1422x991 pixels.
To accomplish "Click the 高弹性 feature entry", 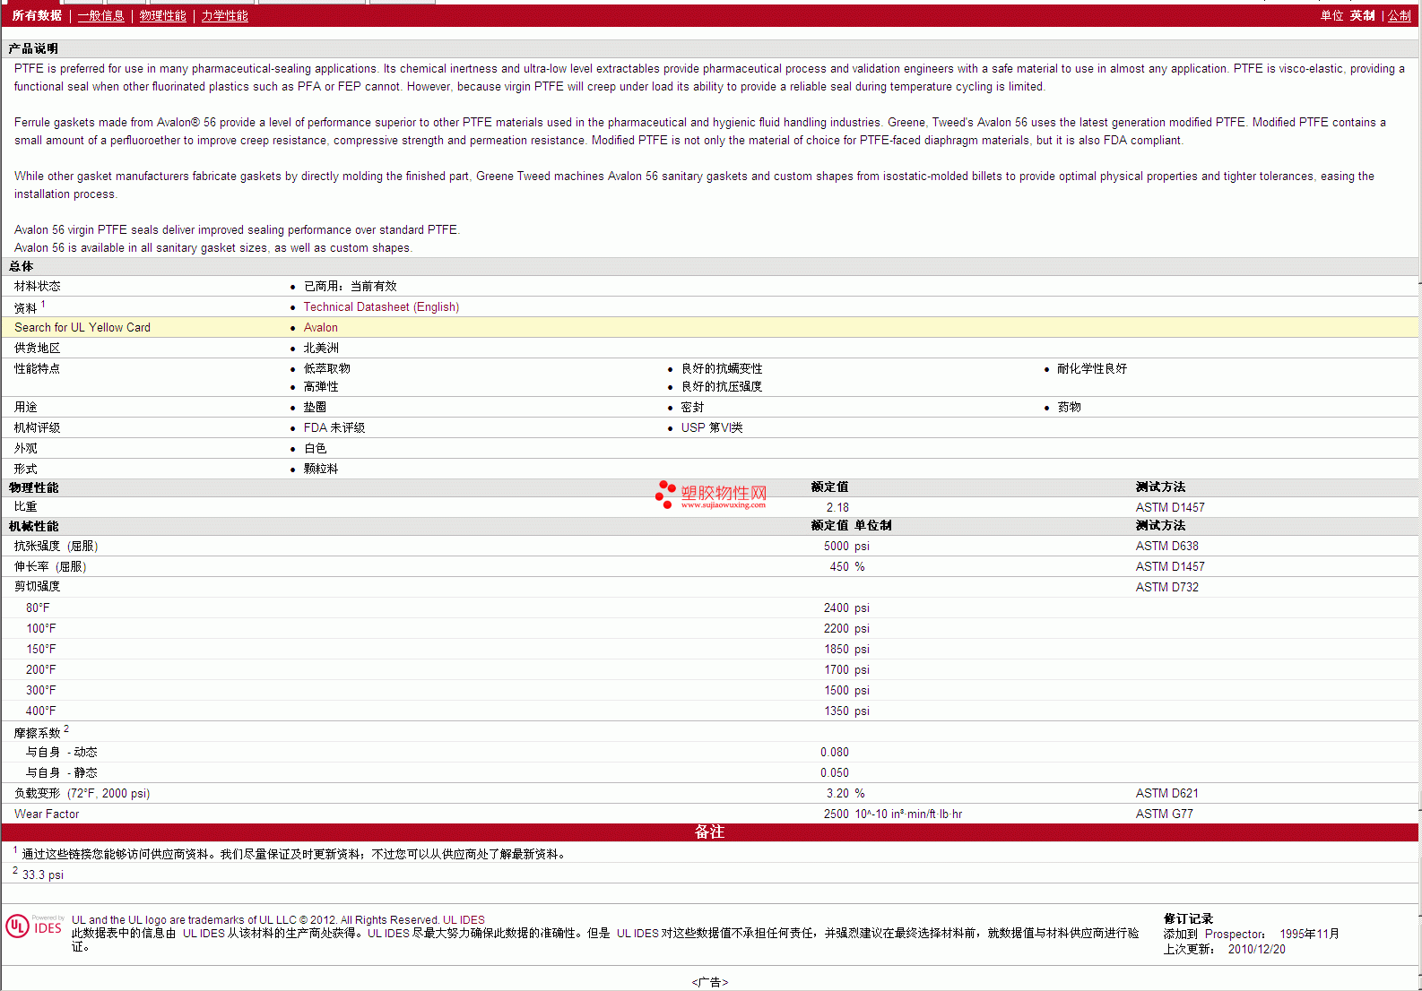I will pyautogui.click(x=321, y=386).
